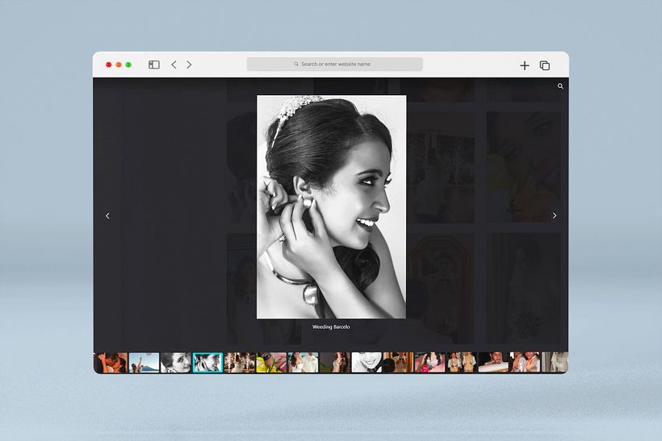Select the highlighted cyan-bordered thumbnail
The image size is (662, 441).
[207, 363]
